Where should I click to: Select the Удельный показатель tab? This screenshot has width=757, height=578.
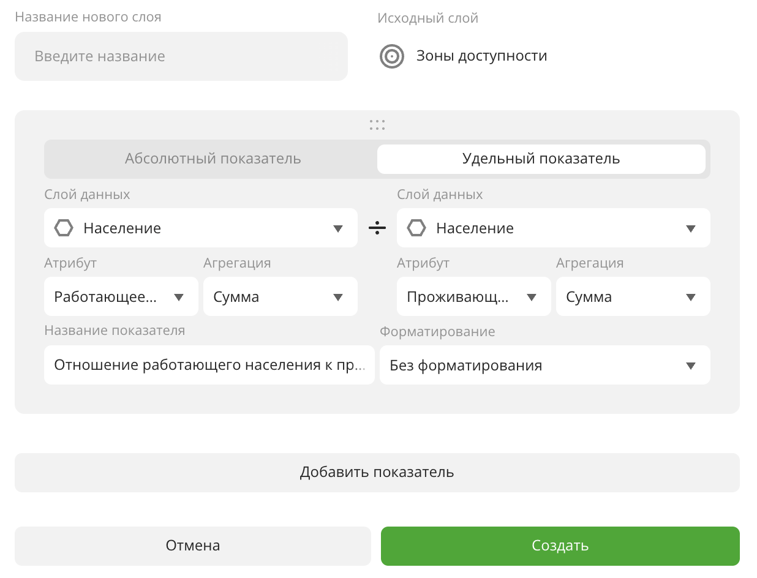coord(541,159)
